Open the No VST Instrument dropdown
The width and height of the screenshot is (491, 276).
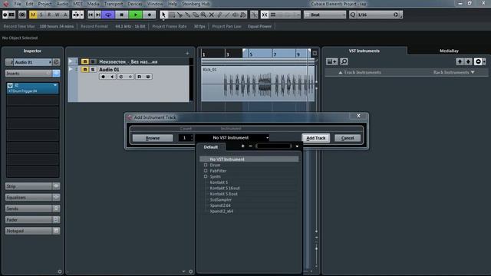232,138
